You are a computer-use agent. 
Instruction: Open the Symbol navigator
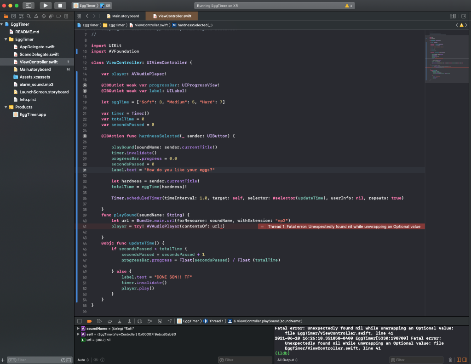click(21, 16)
